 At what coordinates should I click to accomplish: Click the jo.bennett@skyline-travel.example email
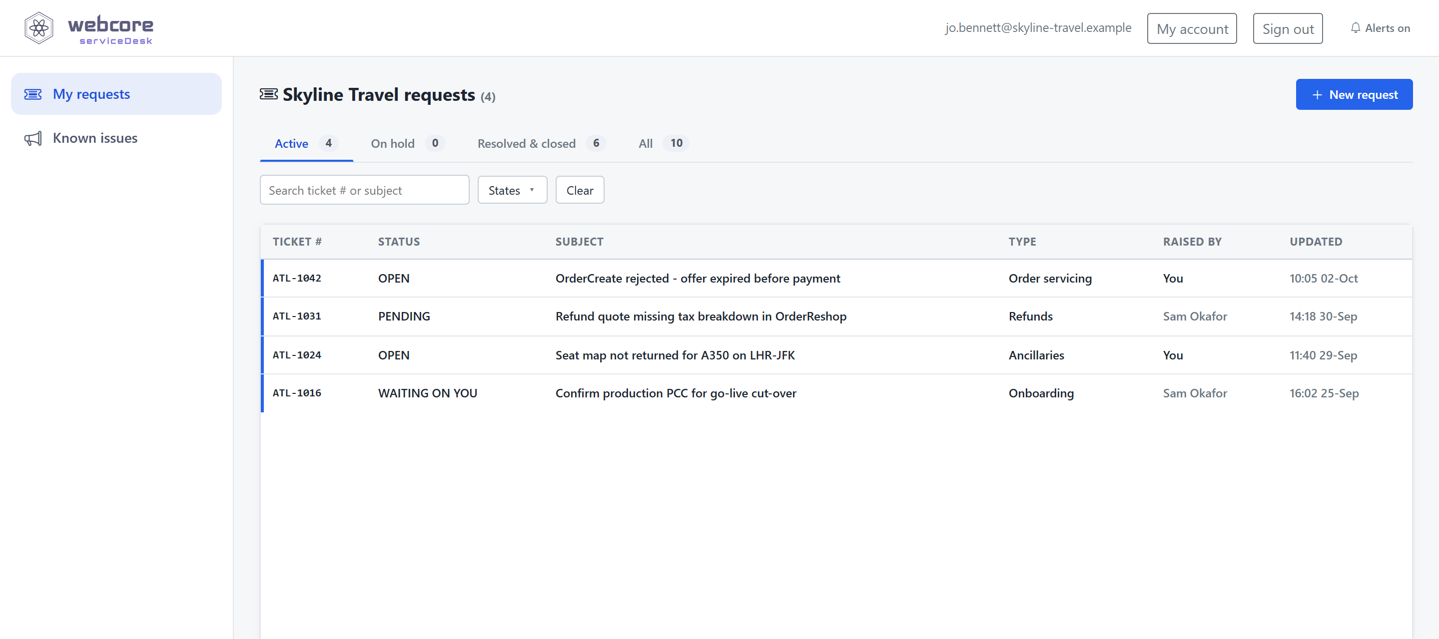coord(1038,28)
